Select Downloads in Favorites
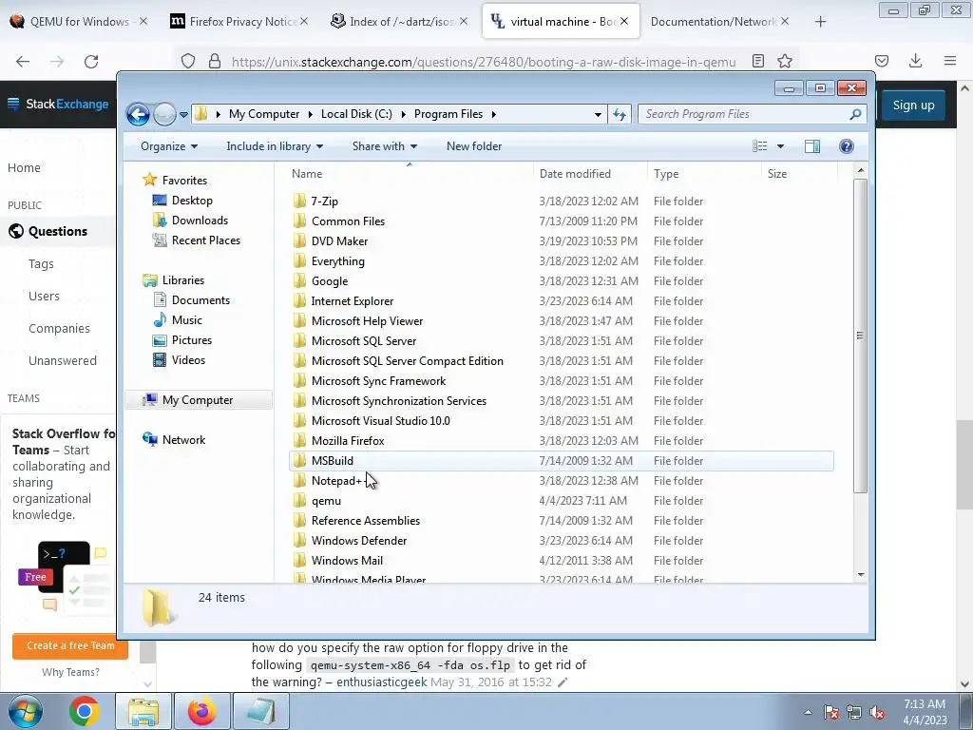Image resolution: width=973 pixels, height=730 pixels. point(200,221)
